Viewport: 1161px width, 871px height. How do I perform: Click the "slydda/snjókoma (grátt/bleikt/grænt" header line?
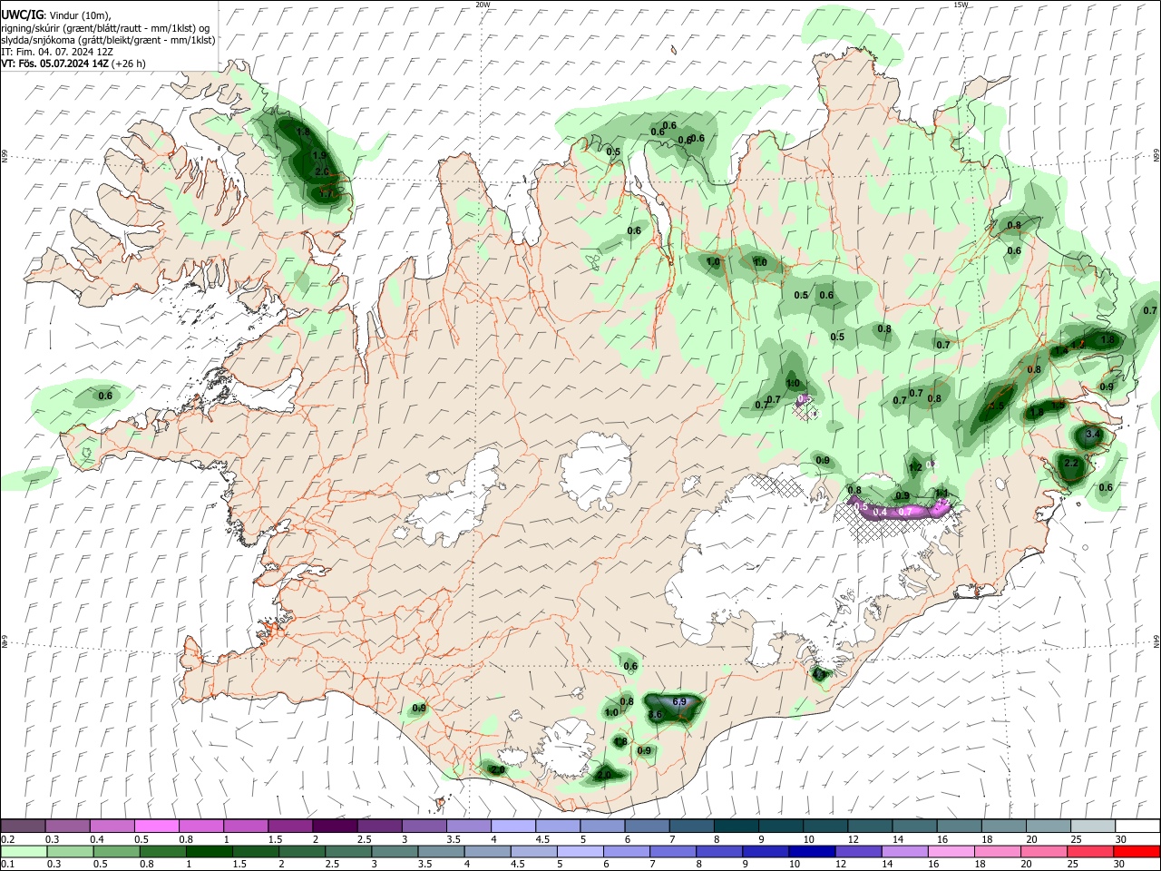click(108, 40)
